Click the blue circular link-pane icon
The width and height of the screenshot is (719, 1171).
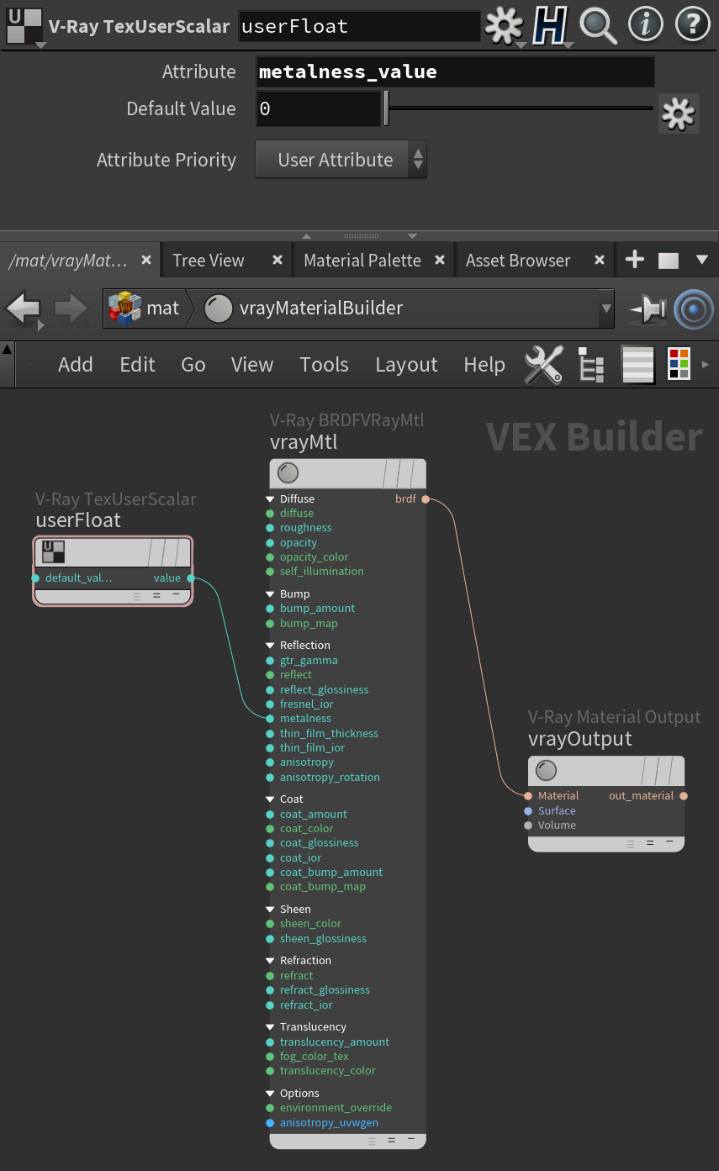click(x=693, y=309)
